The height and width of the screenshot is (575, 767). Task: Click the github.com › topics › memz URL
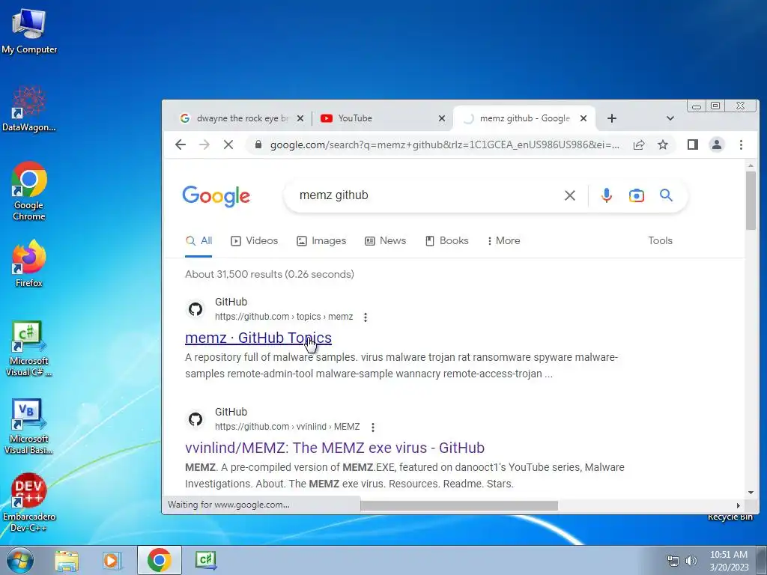point(284,317)
